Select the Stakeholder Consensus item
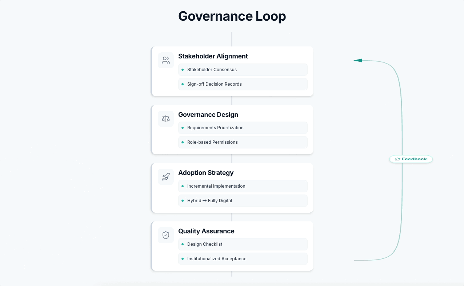The image size is (464, 286). [x=243, y=70]
